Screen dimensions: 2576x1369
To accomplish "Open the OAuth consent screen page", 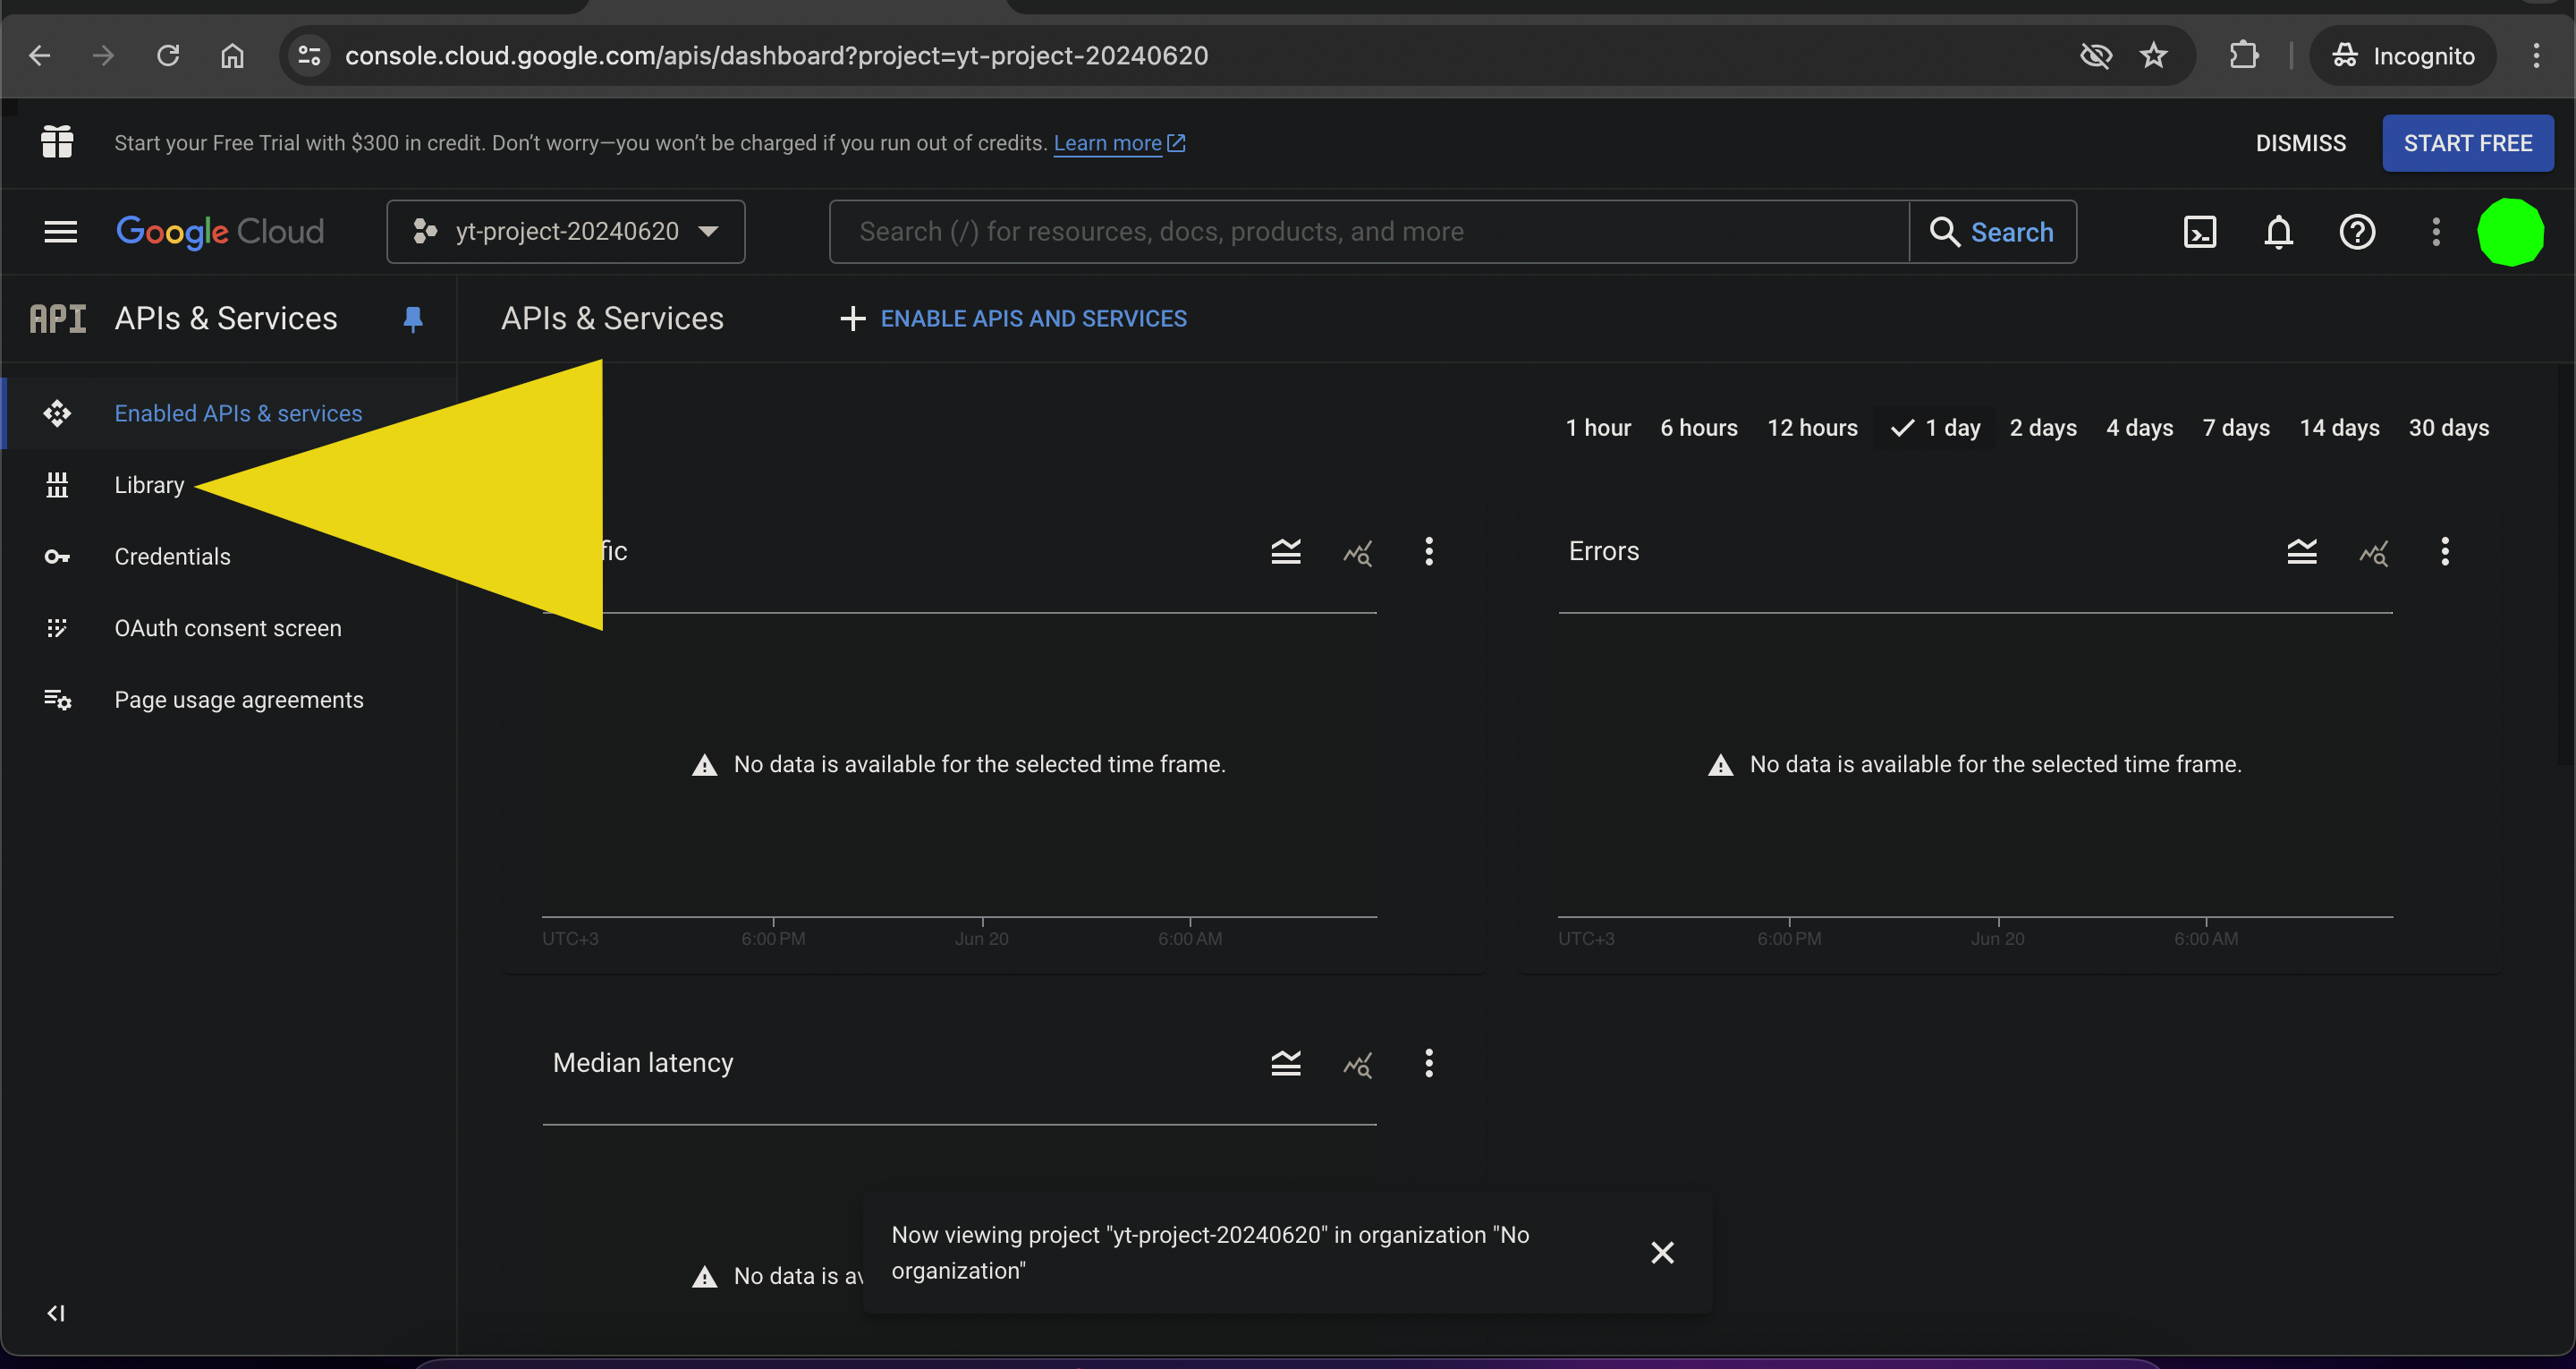I will point(230,628).
